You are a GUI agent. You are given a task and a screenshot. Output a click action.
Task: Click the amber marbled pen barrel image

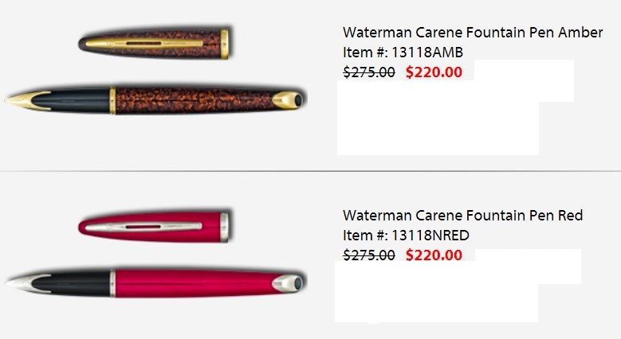tap(155, 100)
